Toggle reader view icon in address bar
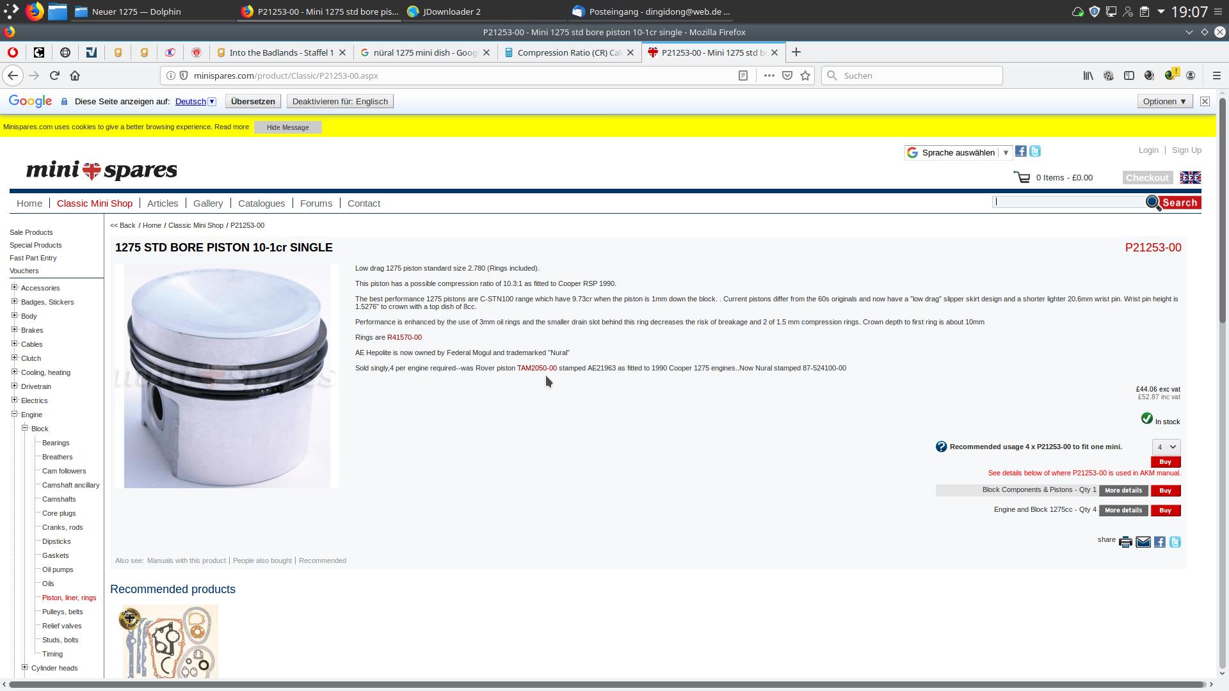Screen dimensions: 1229x691 (743, 75)
